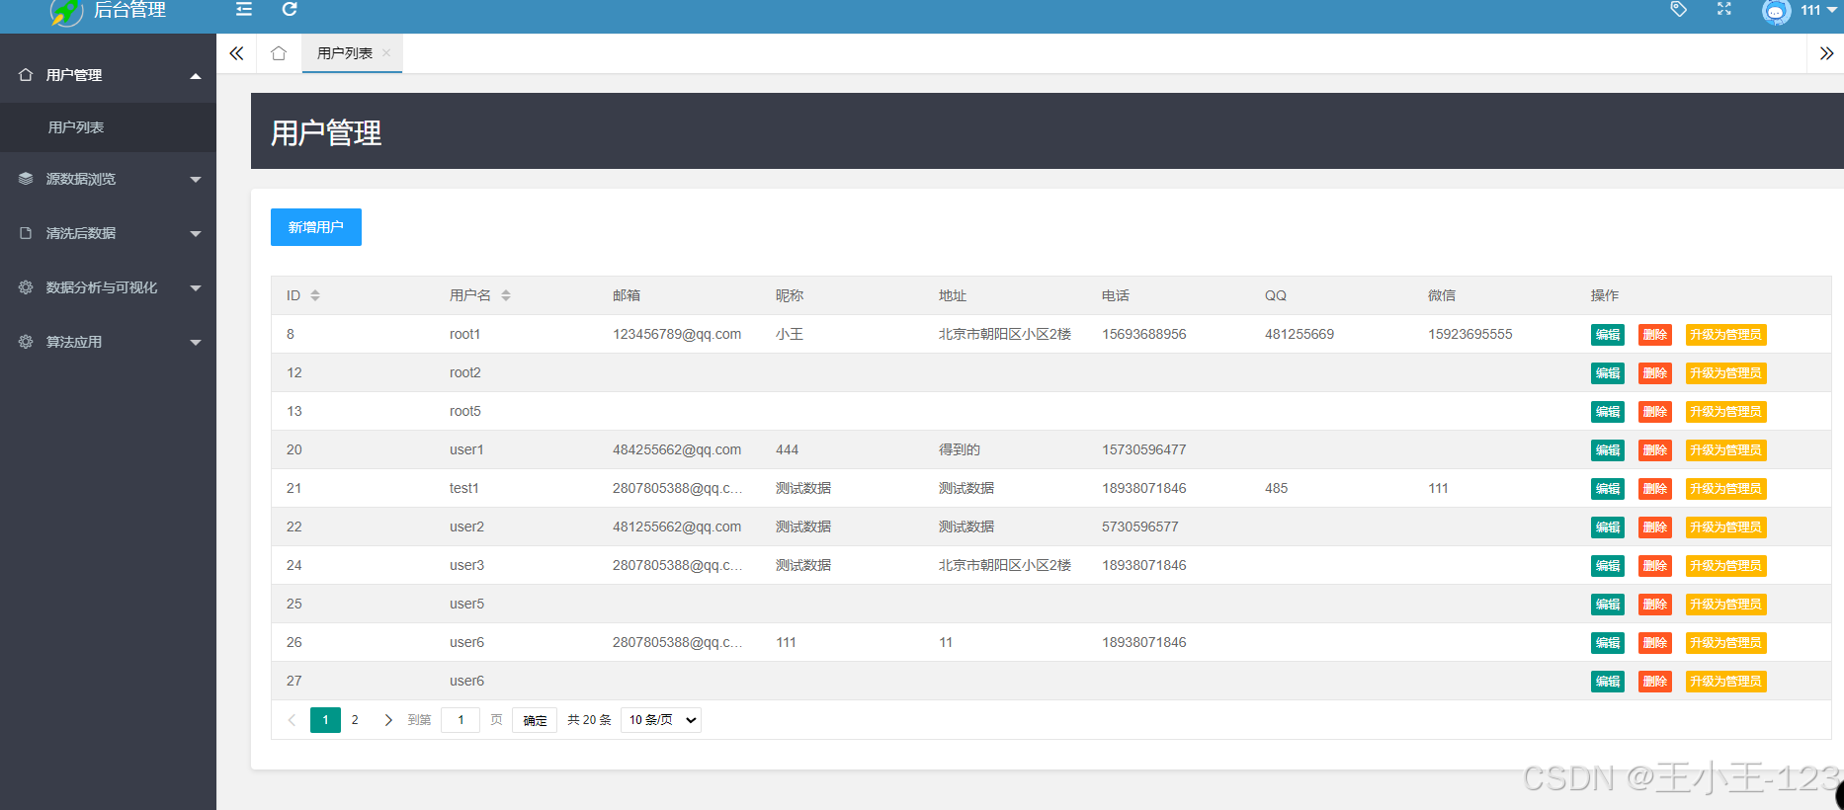Click the 共 20 条 total count
Viewport: 1844px width, 810px height.
[x=589, y=720]
